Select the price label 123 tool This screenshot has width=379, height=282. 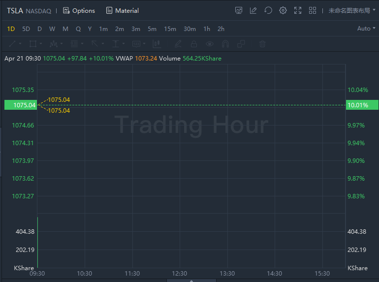[136, 44]
